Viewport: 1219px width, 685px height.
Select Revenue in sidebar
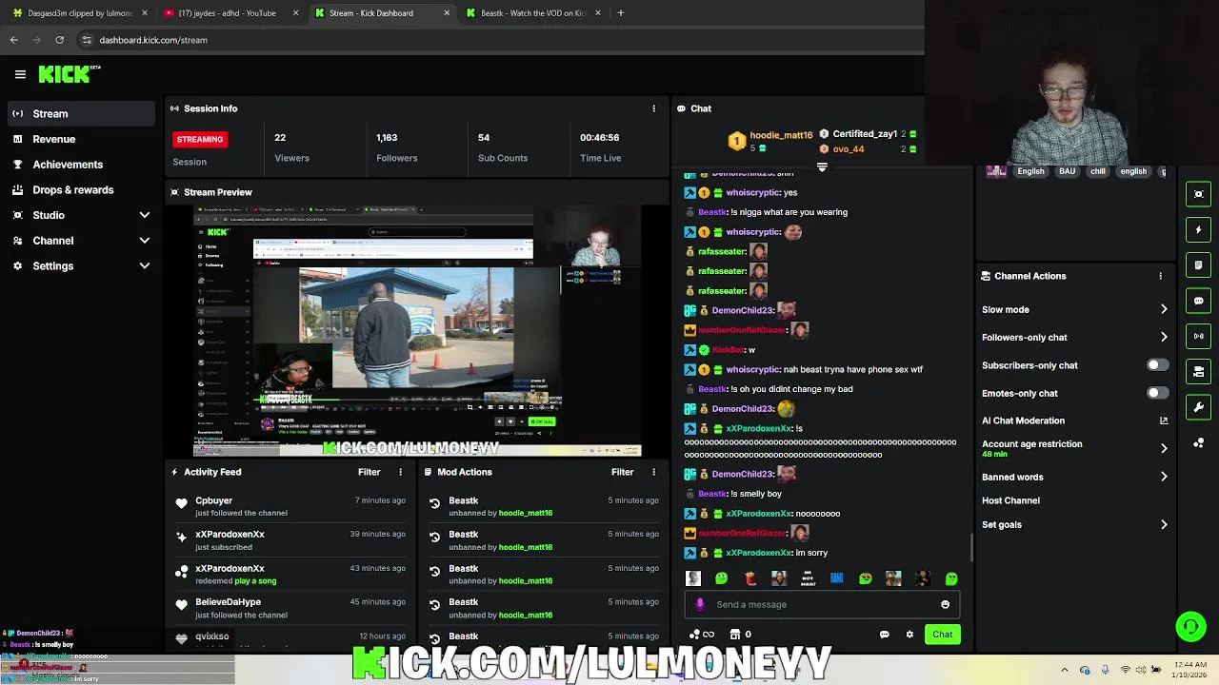[80, 139]
